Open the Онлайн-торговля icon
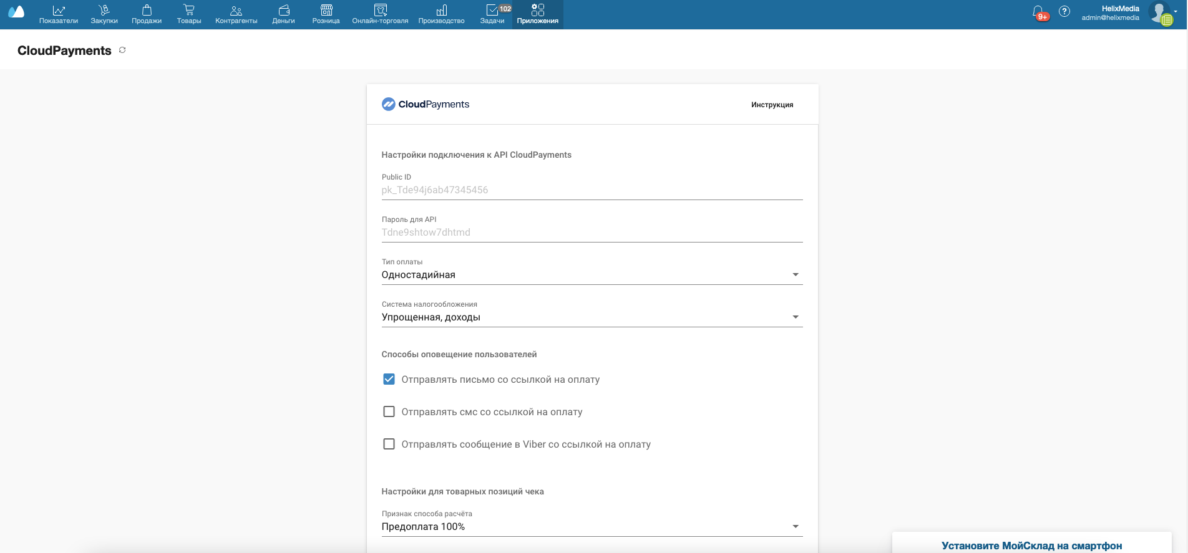Image resolution: width=1188 pixels, height=553 pixels. pyautogui.click(x=381, y=10)
